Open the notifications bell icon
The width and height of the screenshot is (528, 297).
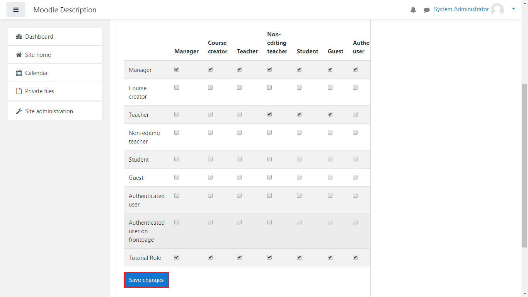click(413, 10)
